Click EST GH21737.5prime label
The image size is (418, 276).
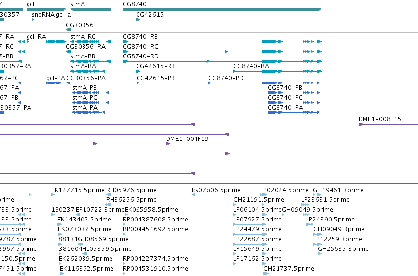coord(289,269)
